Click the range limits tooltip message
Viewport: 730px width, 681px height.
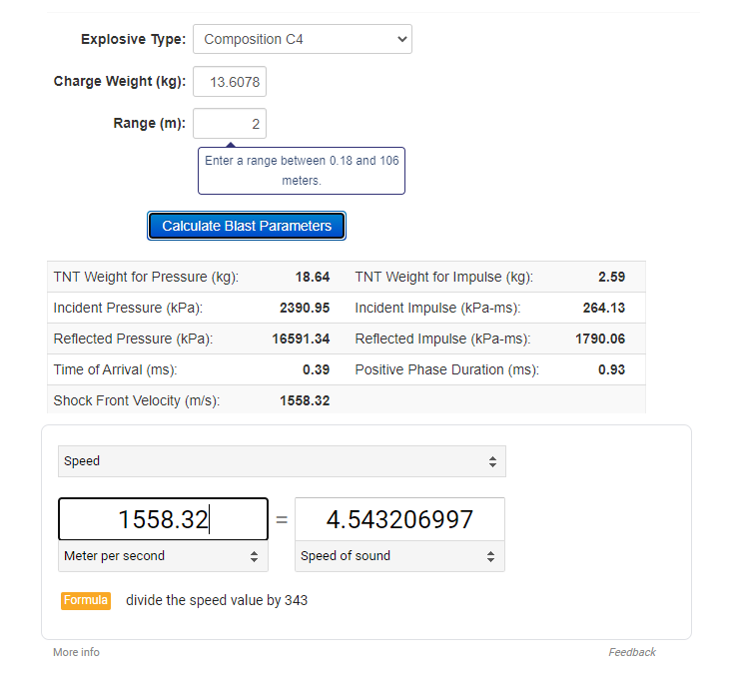(302, 171)
